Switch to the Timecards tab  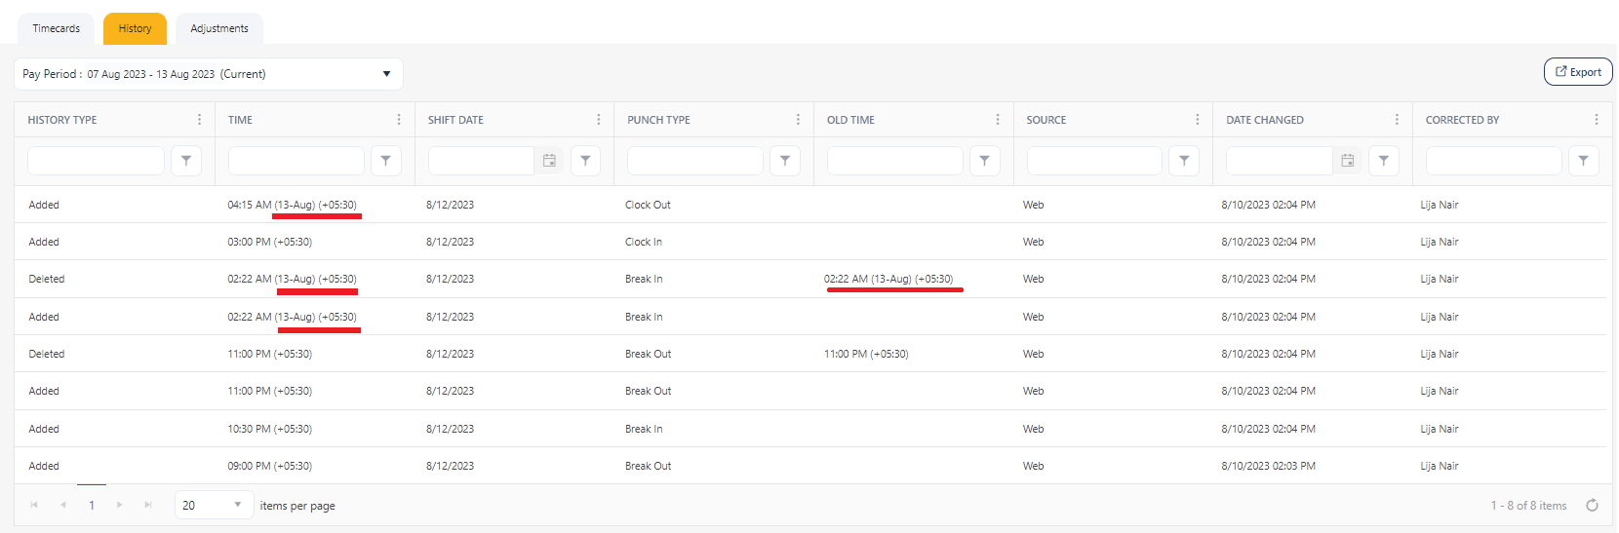point(57,29)
